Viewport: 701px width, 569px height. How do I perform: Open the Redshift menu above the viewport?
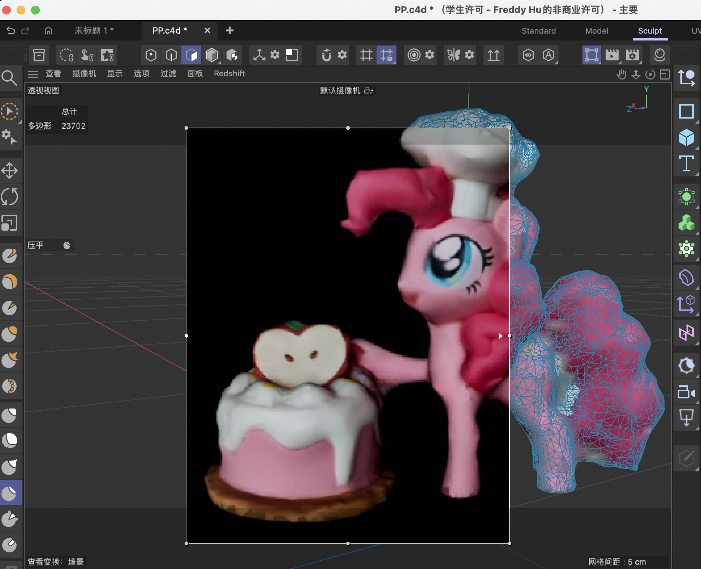[x=229, y=74]
